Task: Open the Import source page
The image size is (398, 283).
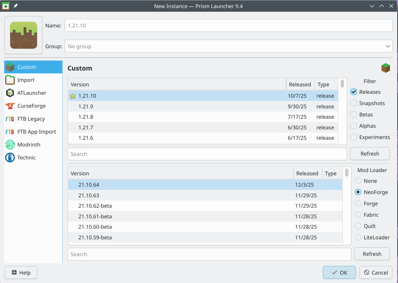Action: pos(26,80)
